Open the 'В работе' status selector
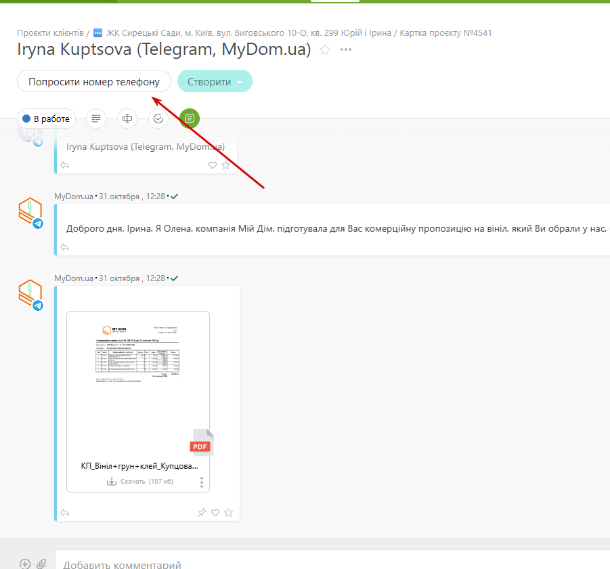 click(46, 119)
